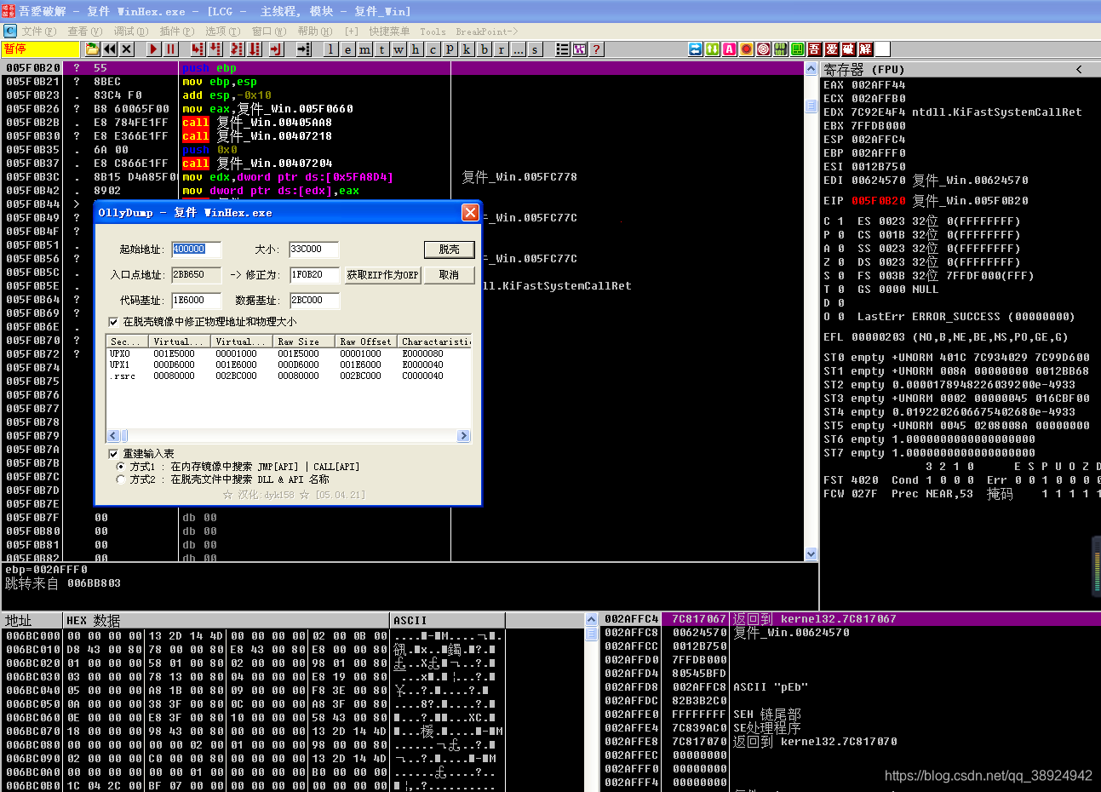
Task: Open the Log window with 'l' button
Action: pos(330,49)
